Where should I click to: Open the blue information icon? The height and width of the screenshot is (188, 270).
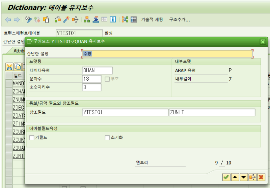tap(113, 20)
